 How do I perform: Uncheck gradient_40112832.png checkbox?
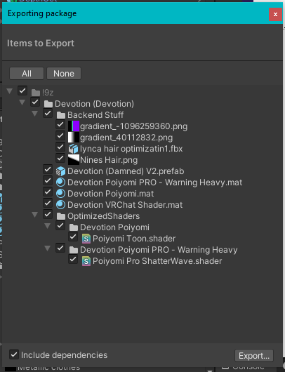pos(60,135)
